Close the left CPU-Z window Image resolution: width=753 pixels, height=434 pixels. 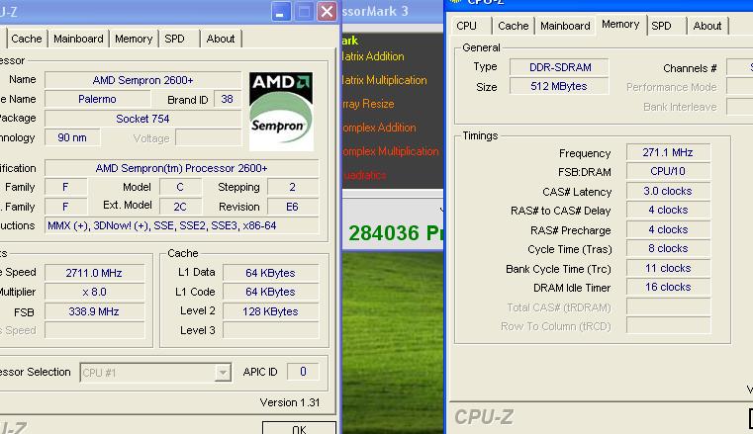[x=327, y=11]
